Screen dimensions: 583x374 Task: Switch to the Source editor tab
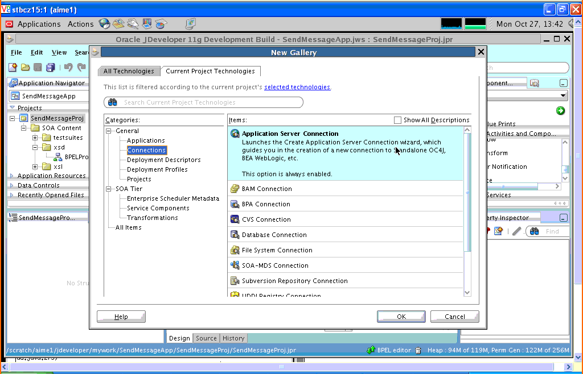[x=206, y=338]
